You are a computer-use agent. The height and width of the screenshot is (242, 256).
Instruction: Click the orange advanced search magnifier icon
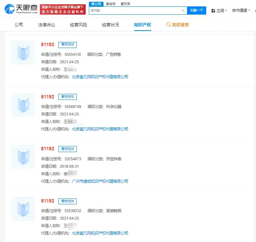pyautogui.click(x=168, y=25)
